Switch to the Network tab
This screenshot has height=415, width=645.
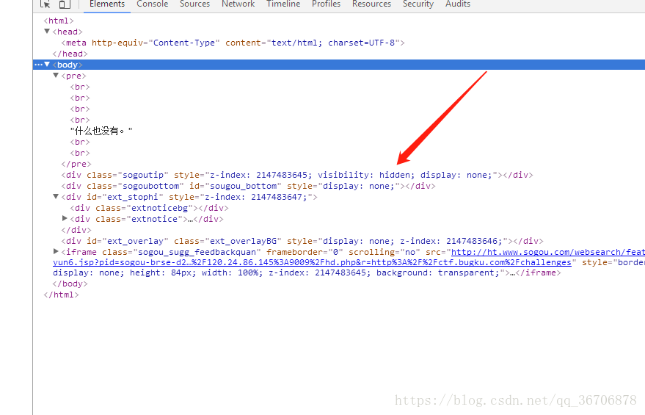coord(238,4)
